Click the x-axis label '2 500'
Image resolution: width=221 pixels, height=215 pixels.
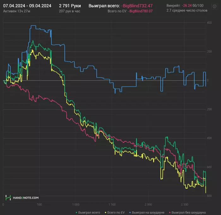coord(184,205)
